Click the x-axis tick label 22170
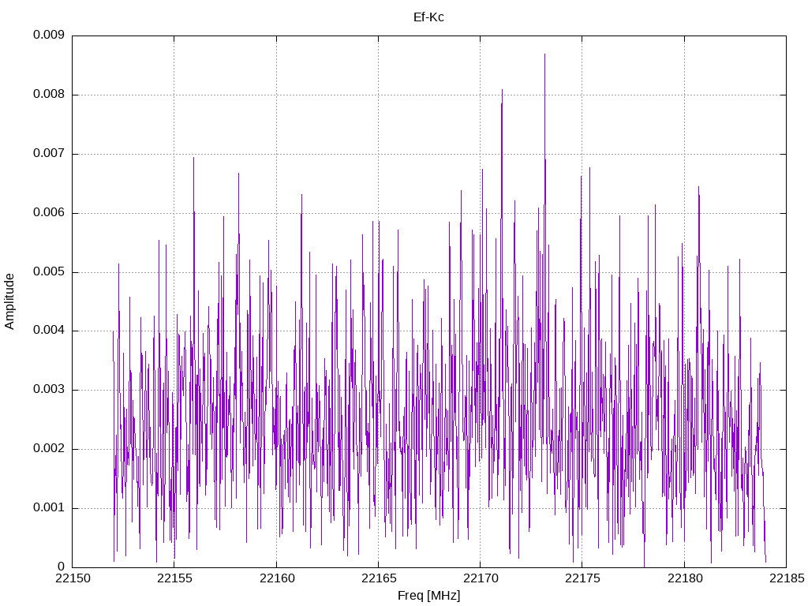The width and height of the screenshot is (808, 606). pos(481,578)
